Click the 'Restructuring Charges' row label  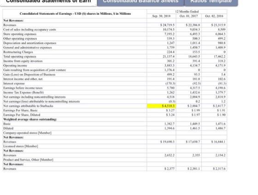pyautogui.click(x=18, y=52)
